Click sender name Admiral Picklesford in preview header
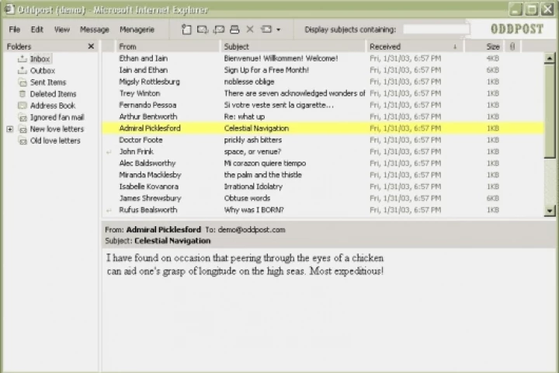This screenshot has width=559, height=373. pyautogui.click(x=164, y=230)
